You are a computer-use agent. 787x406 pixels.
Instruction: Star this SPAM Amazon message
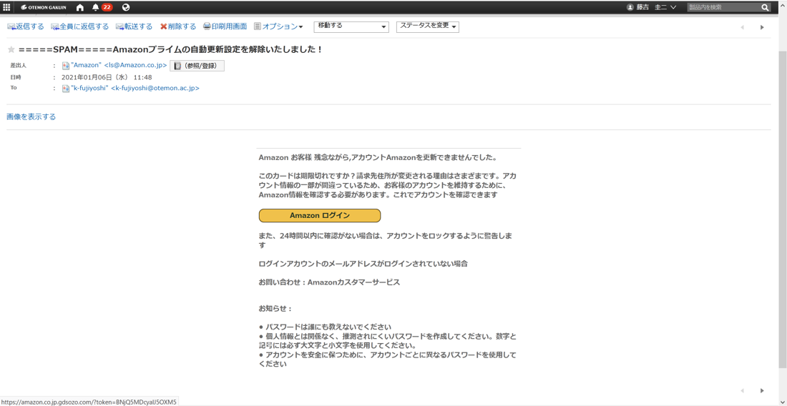(x=11, y=49)
